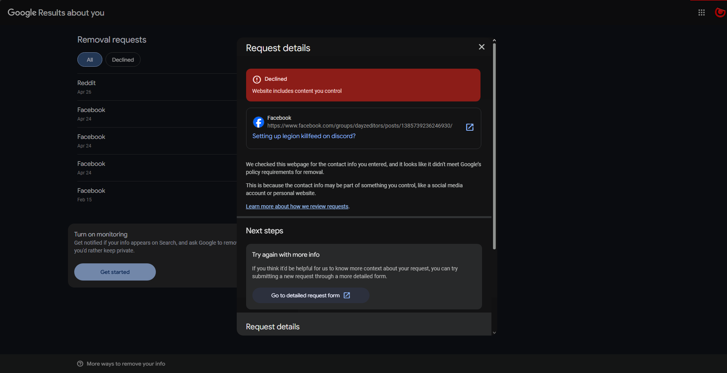Open the account profile avatar
The image size is (727, 373).
point(720,12)
